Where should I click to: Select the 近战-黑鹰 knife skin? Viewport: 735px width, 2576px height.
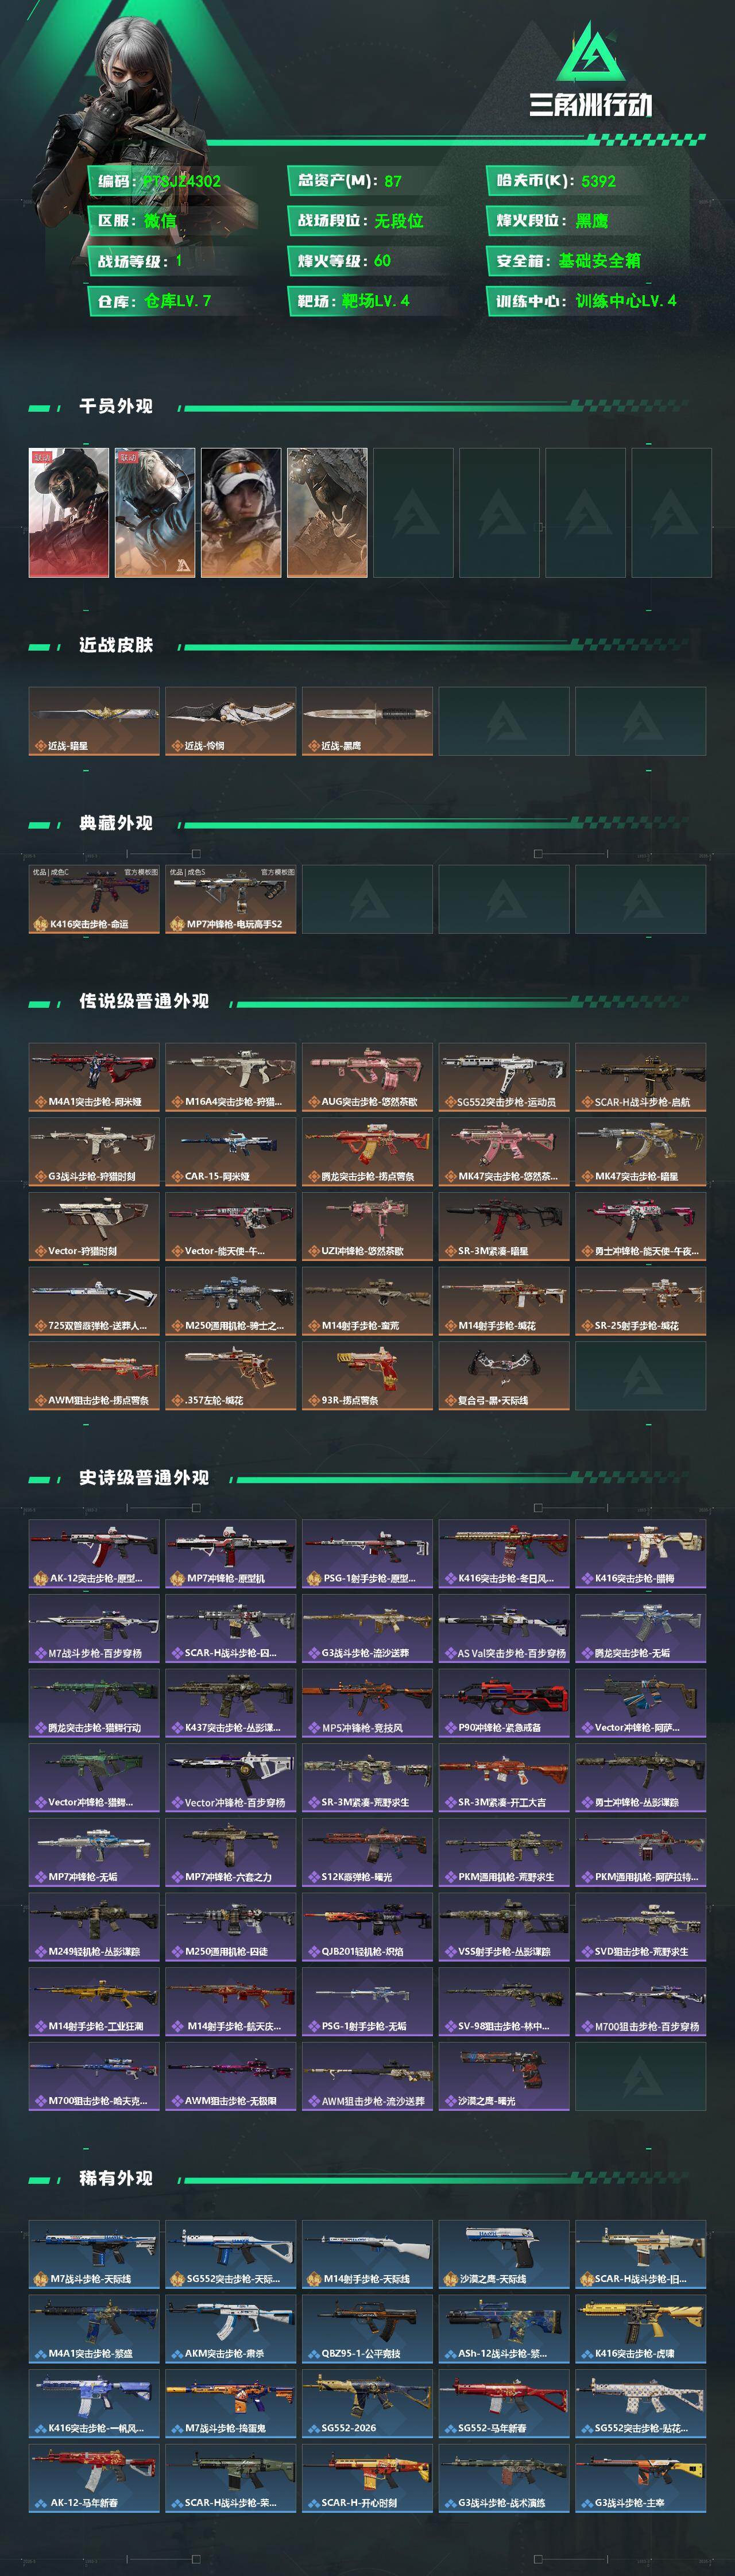point(367,721)
